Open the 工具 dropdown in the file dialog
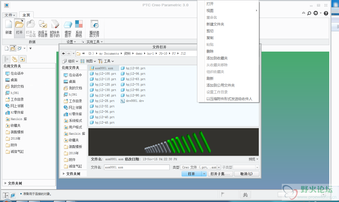339x202 pixels. pos(106,61)
